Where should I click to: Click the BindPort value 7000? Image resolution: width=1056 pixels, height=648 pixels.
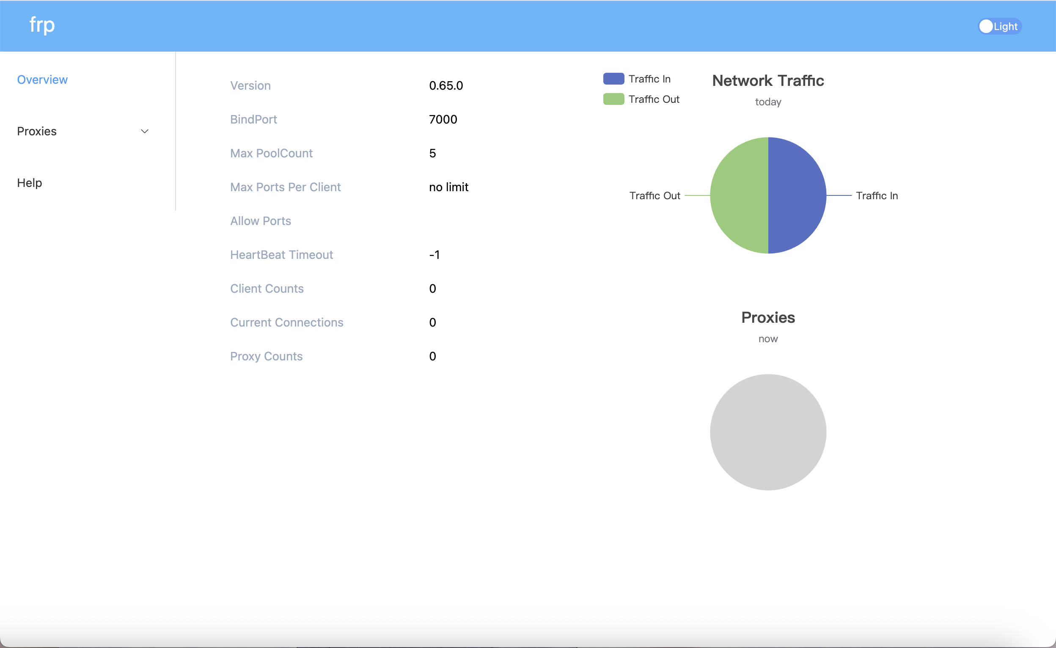pyautogui.click(x=443, y=119)
